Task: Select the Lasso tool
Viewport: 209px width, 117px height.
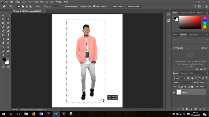Action: point(3,19)
